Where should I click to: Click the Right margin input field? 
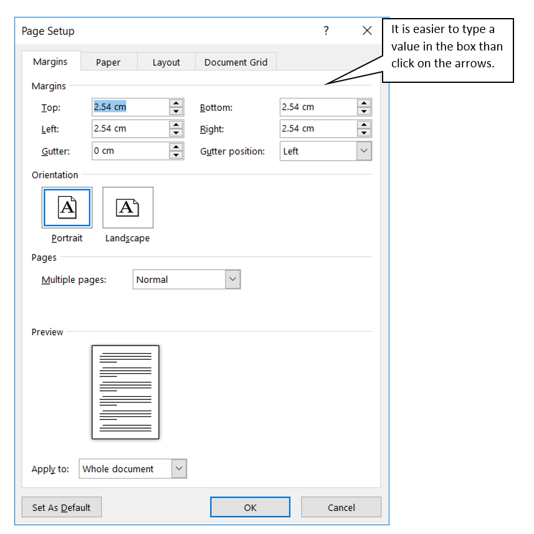point(318,129)
